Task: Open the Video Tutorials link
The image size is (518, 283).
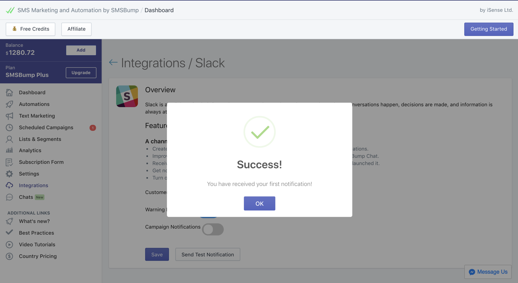Action: 37,245
